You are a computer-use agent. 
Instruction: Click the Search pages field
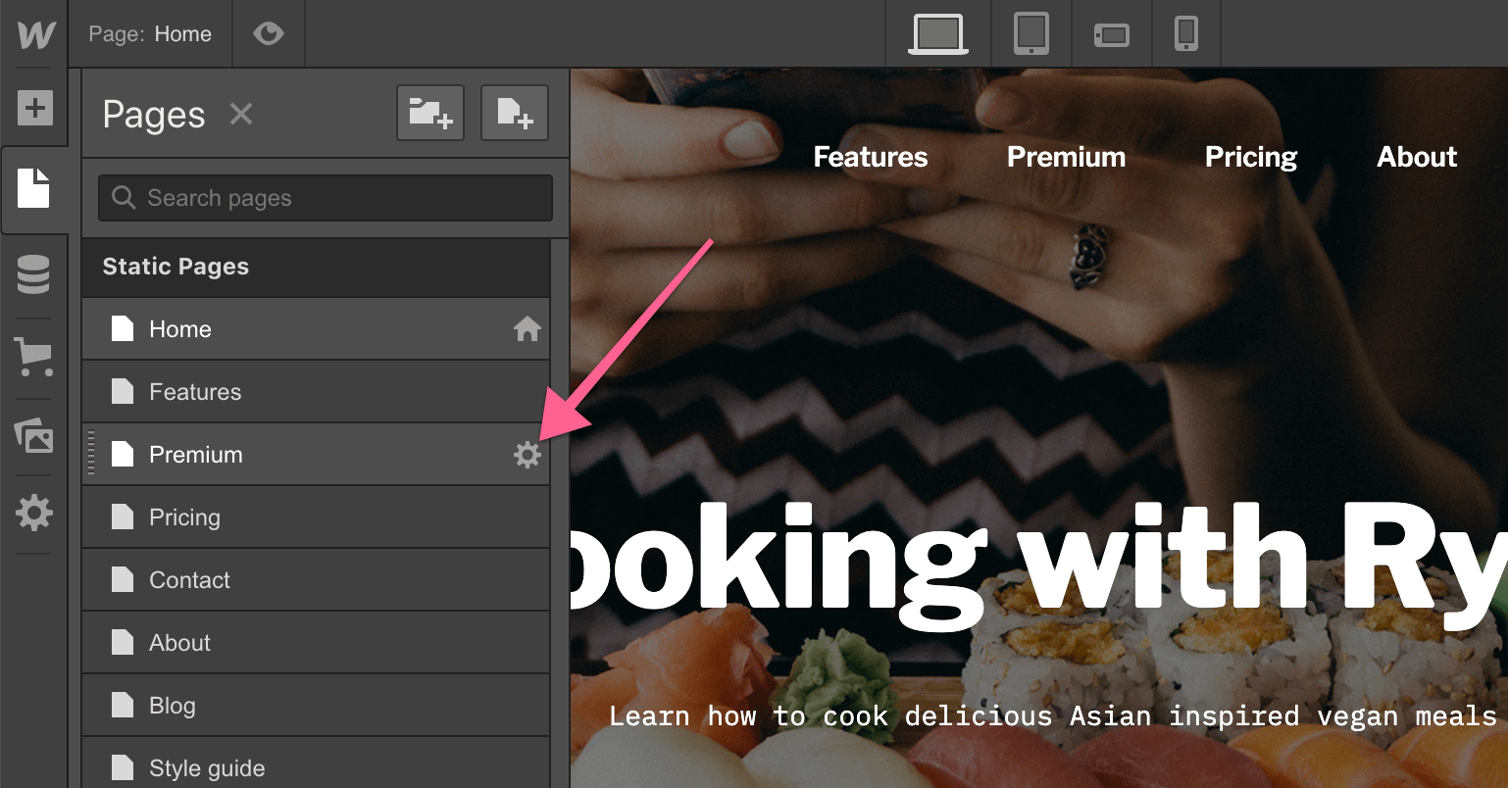(x=326, y=198)
